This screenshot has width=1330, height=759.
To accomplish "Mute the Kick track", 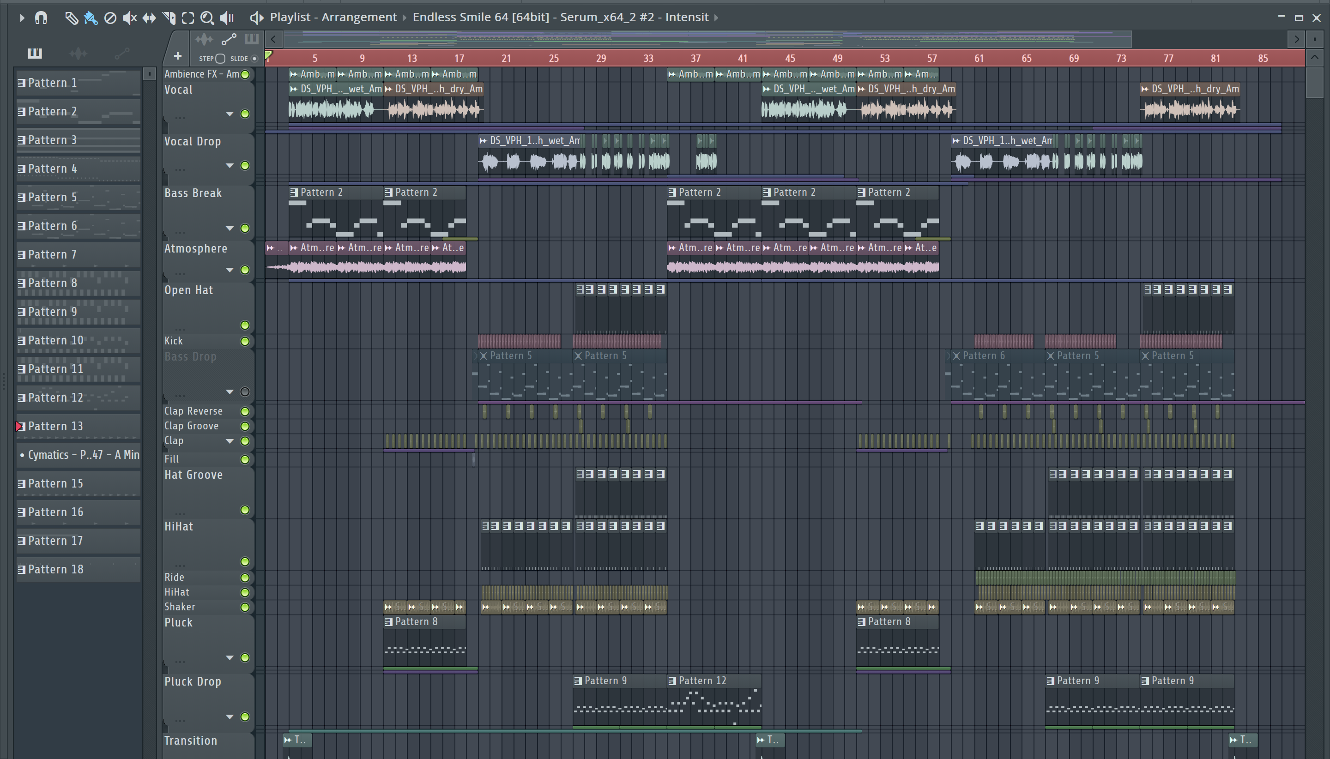I will click(x=244, y=342).
